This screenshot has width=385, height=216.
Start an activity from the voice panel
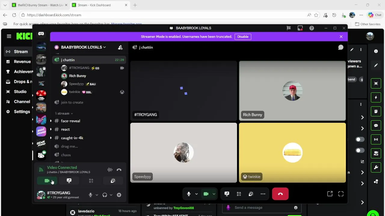tap(91, 181)
